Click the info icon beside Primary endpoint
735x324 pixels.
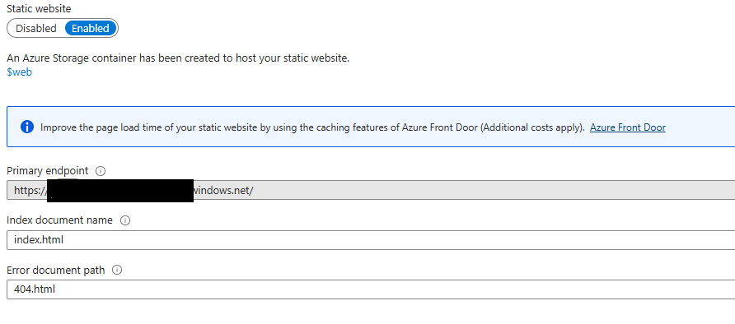101,171
